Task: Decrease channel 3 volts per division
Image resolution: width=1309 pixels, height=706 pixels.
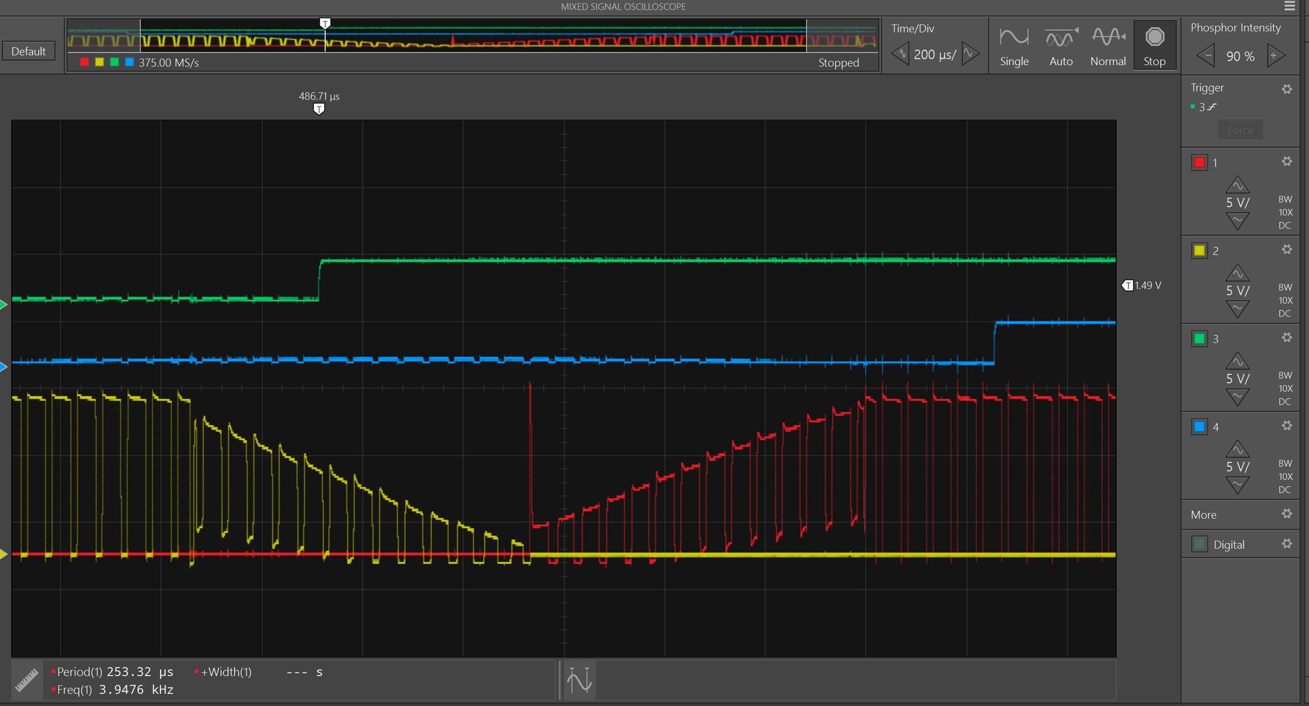Action: tap(1238, 397)
